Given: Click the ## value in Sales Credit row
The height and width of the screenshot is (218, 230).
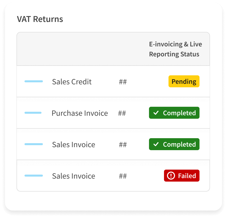Looking at the screenshot, I should click(123, 82).
